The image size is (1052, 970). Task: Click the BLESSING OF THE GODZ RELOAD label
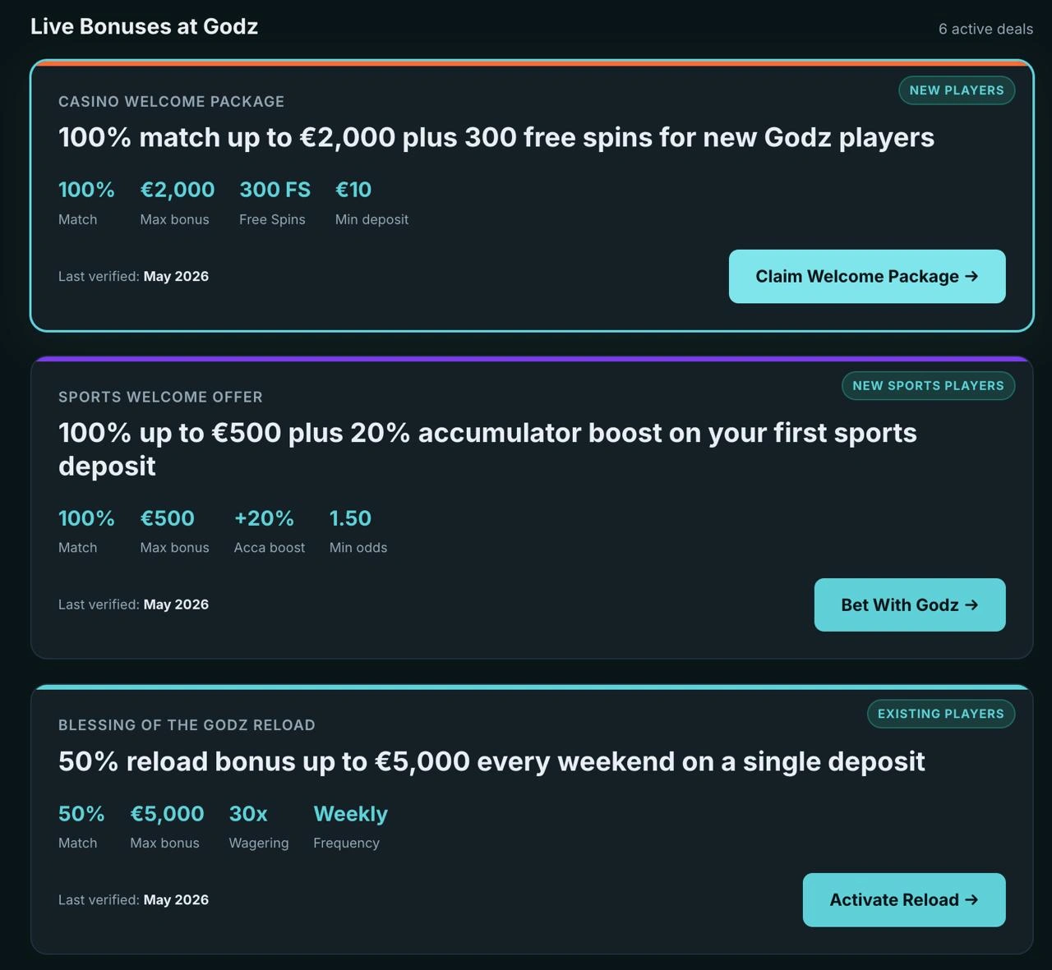(187, 725)
